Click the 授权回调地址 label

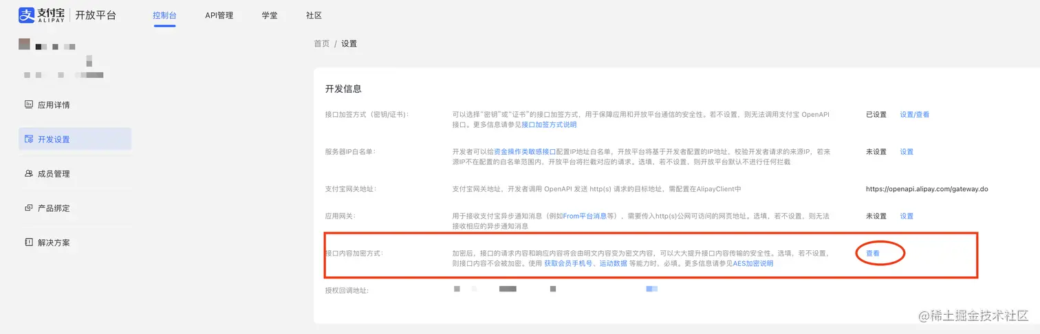pos(347,291)
